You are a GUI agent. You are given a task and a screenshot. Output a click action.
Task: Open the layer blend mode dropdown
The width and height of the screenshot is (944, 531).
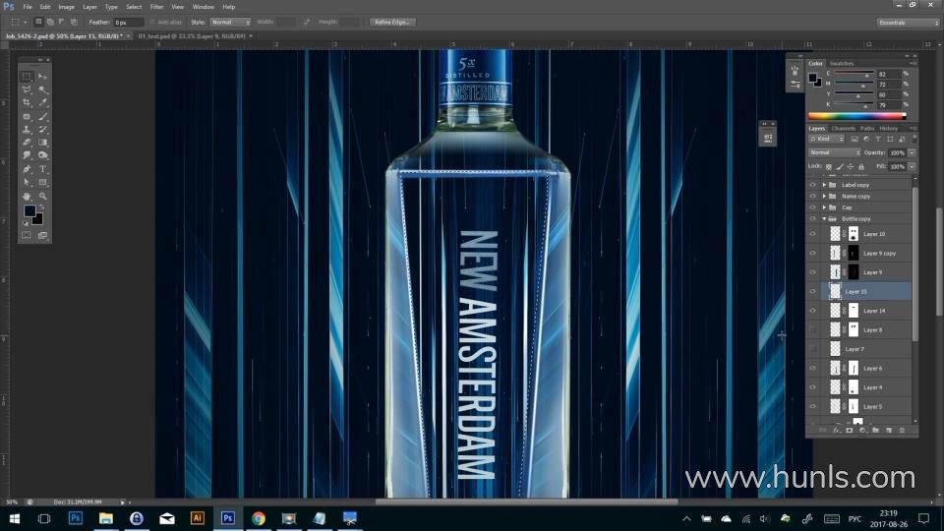click(x=835, y=153)
